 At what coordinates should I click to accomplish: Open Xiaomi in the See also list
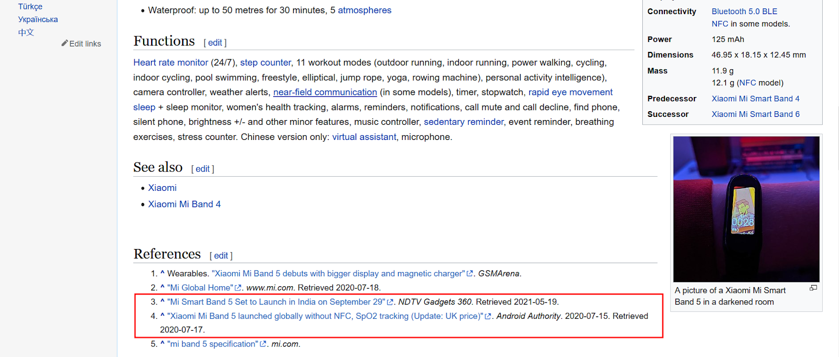click(x=162, y=188)
